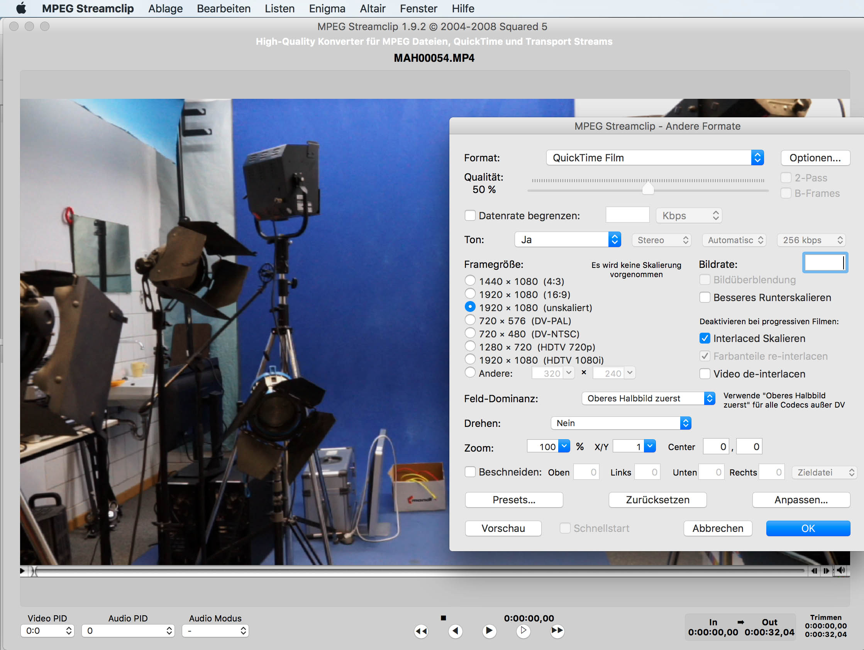Click the speaker volume icon

pyautogui.click(x=841, y=570)
